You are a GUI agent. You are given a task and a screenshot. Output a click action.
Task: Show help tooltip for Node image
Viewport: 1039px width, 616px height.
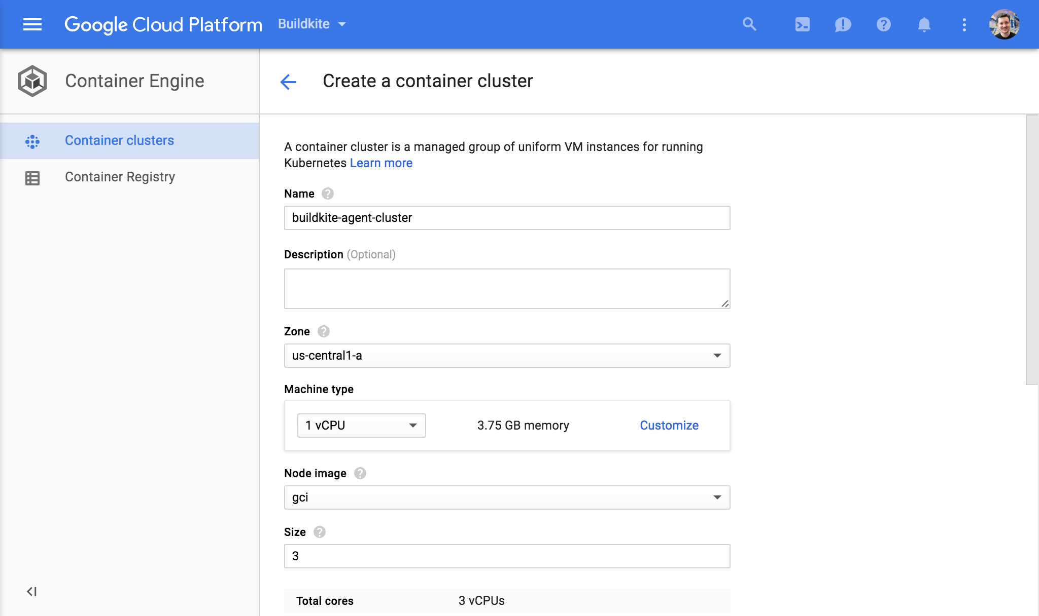(x=360, y=473)
